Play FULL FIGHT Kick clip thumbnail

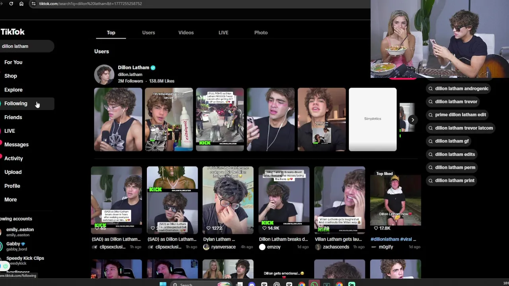[220, 120]
